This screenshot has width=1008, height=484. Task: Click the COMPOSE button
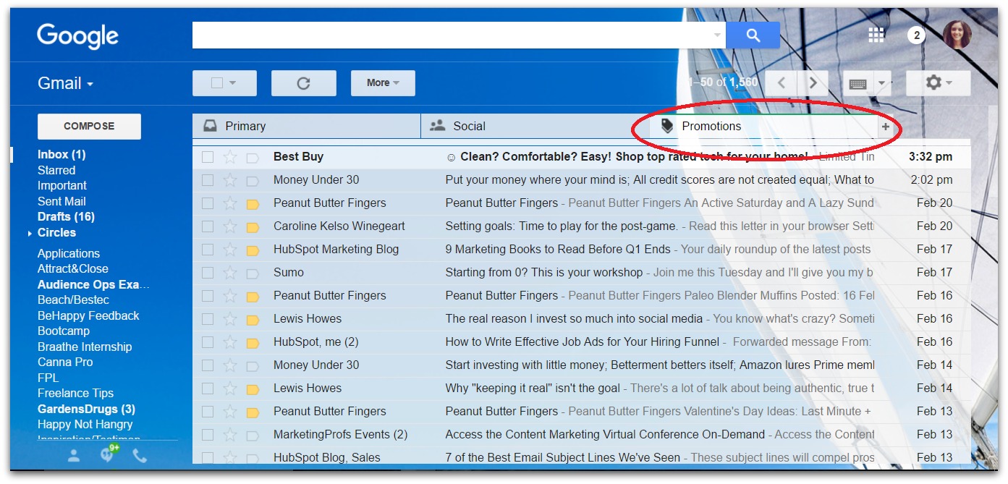pos(89,126)
